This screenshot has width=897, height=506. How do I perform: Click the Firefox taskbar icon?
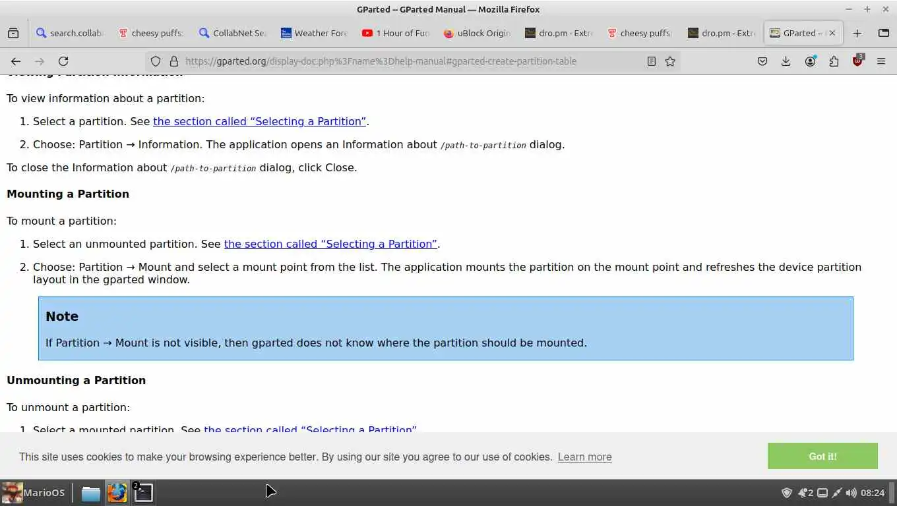click(117, 493)
